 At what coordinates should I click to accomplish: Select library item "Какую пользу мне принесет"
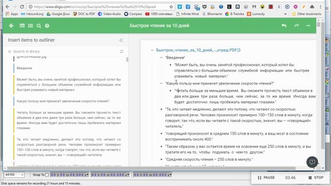click(x=63, y=101)
